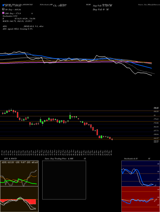Click the ADX (MGR) 63.3, 9.1, 40.4 line
160x212 pixels.
click(x=23, y=26)
